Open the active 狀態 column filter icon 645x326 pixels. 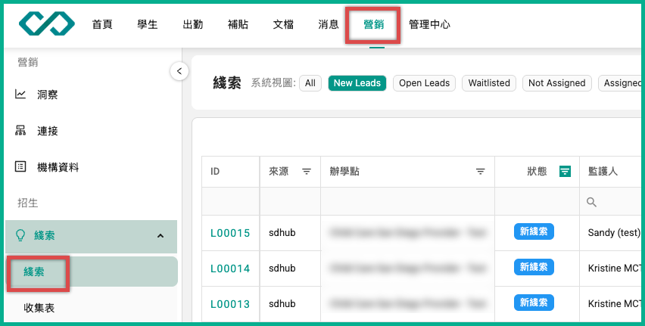click(x=566, y=172)
